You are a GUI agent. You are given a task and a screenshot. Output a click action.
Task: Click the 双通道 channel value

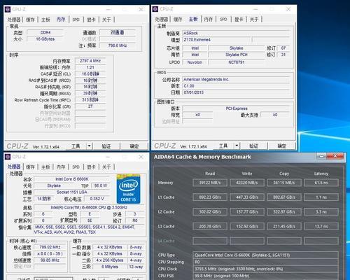[118, 32]
